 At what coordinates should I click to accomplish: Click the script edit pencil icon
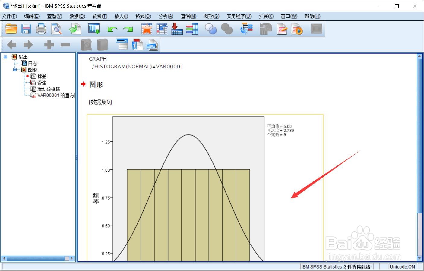(x=282, y=29)
